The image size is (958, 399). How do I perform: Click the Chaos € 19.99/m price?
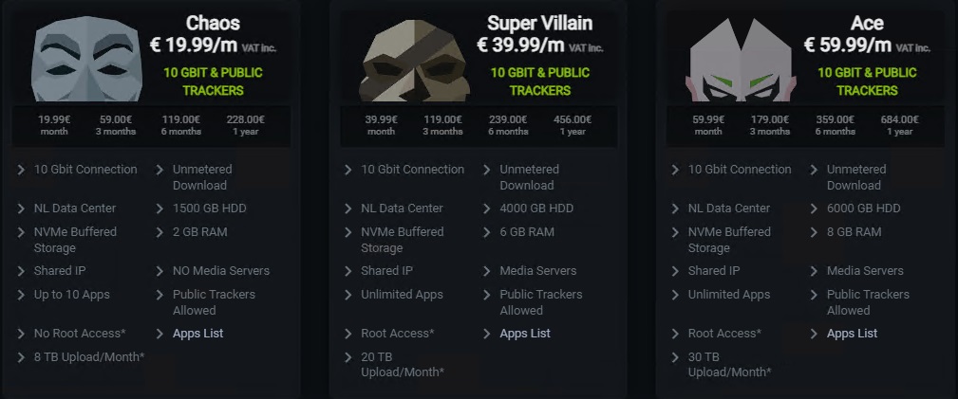200,45
